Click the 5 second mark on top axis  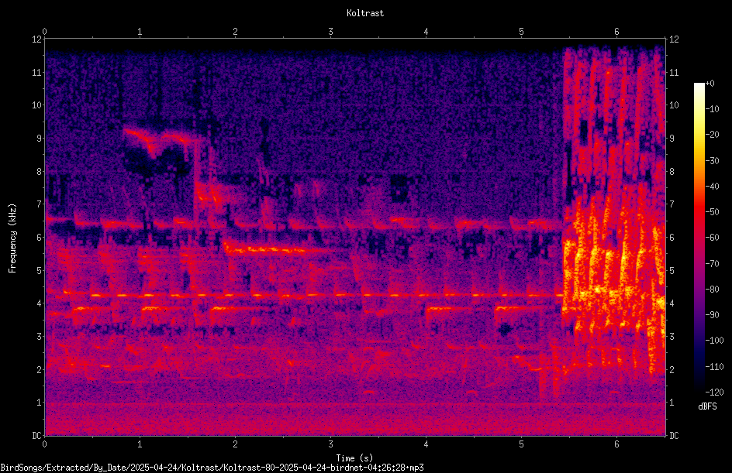[x=521, y=31]
